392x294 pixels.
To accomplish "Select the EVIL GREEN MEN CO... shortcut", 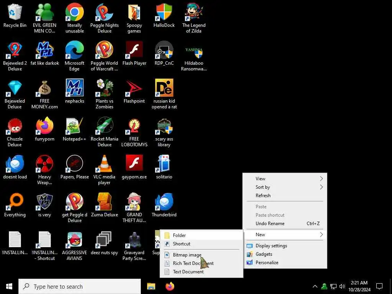I will pos(44,19).
